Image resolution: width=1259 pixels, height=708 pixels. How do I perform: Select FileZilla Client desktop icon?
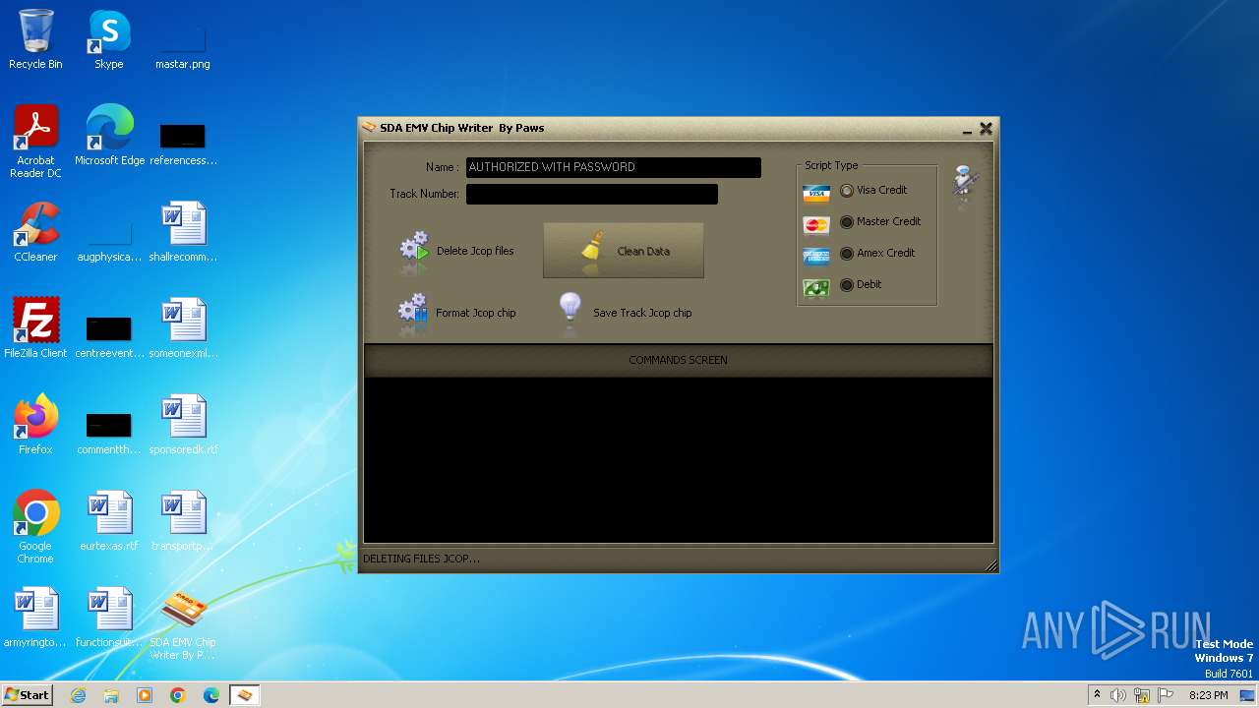35,328
